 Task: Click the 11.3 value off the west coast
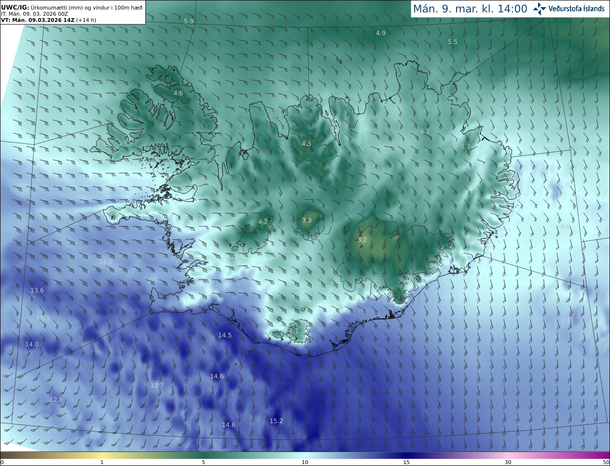106,261
